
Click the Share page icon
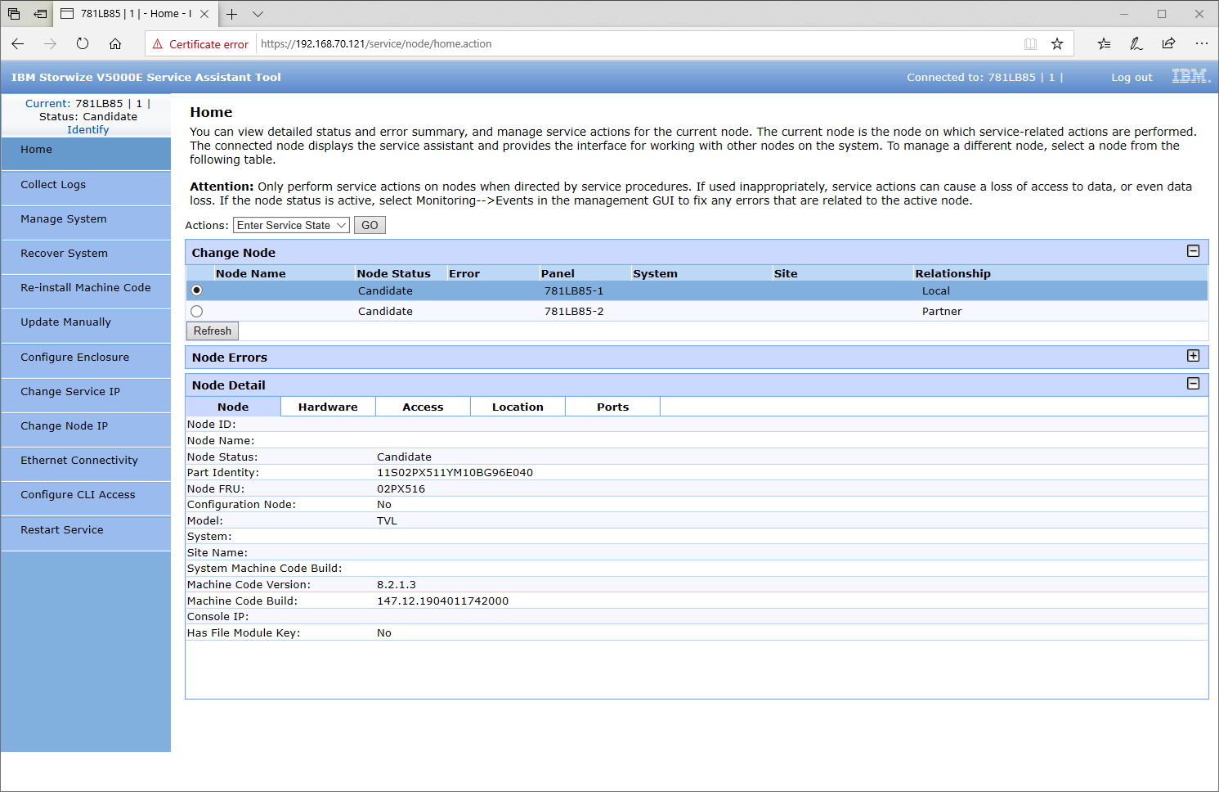[1168, 44]
